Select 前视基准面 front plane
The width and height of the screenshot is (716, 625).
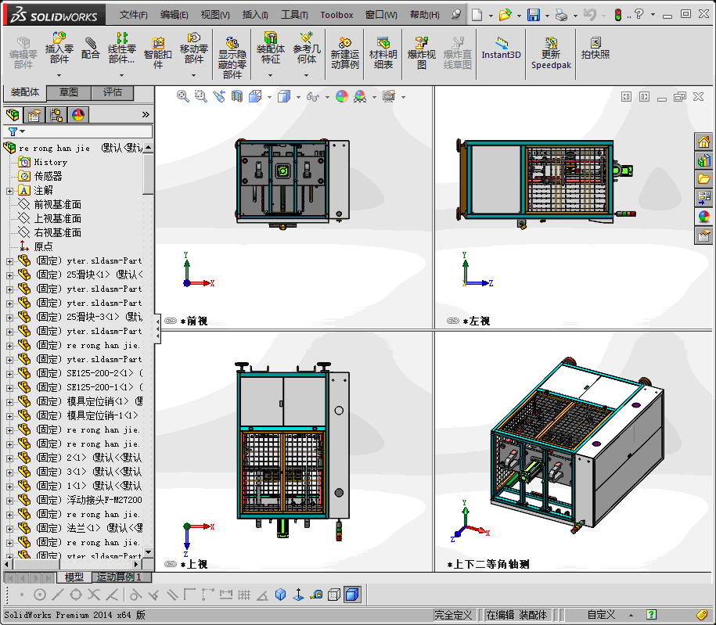(58, 204)
